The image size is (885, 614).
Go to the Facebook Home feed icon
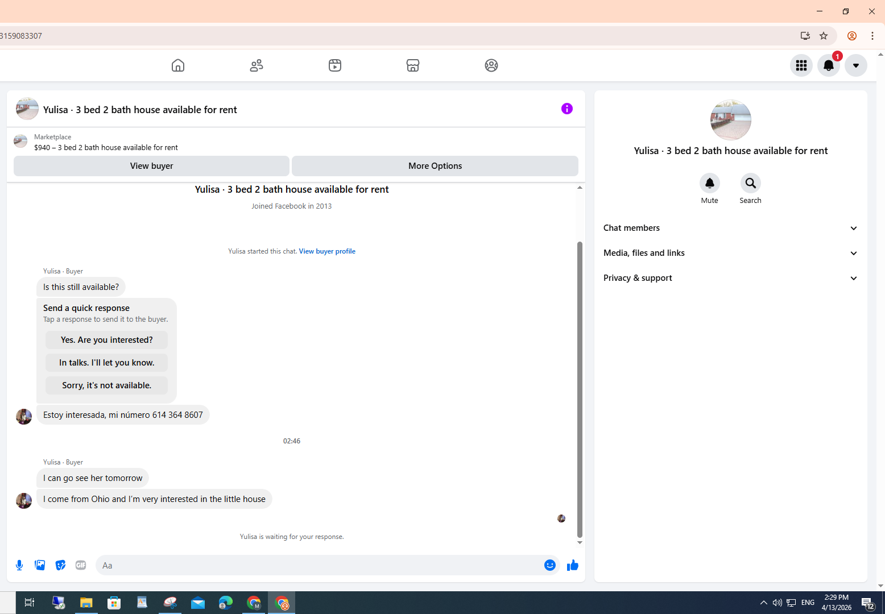click(x=178, y=65)
